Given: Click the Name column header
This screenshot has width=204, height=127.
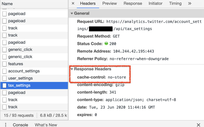Looking at the screenshot, I should click(x=7, y=4).
